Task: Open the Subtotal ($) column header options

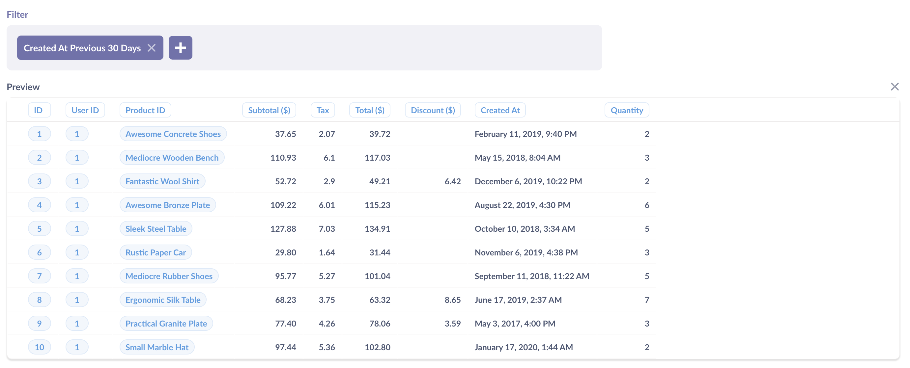Action: tap(269, 110)
